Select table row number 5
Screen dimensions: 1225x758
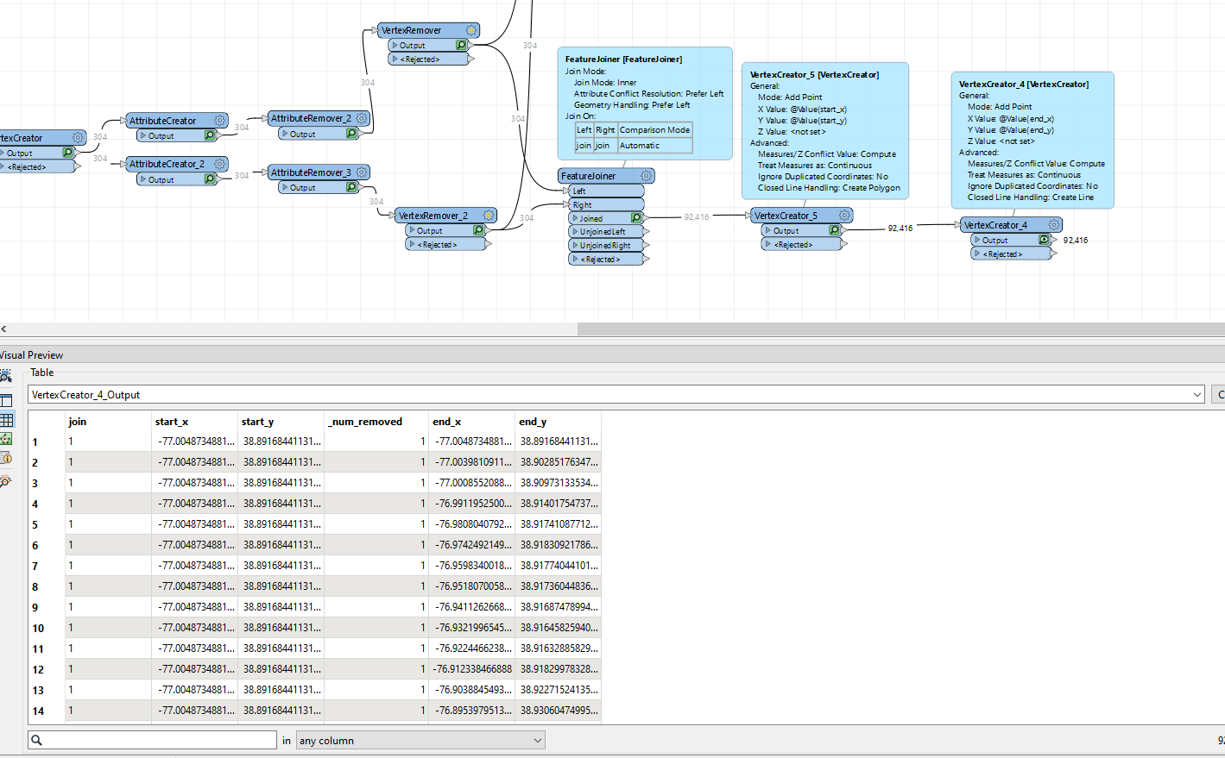click(x=35, y=524)
